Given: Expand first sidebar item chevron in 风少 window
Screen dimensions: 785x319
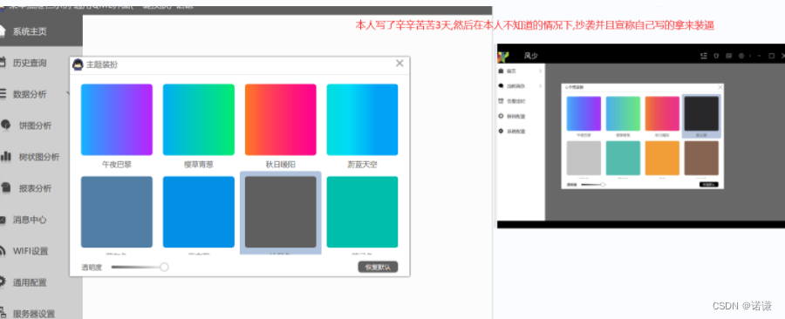Looking at the screenshot, I should coord(540,71).
